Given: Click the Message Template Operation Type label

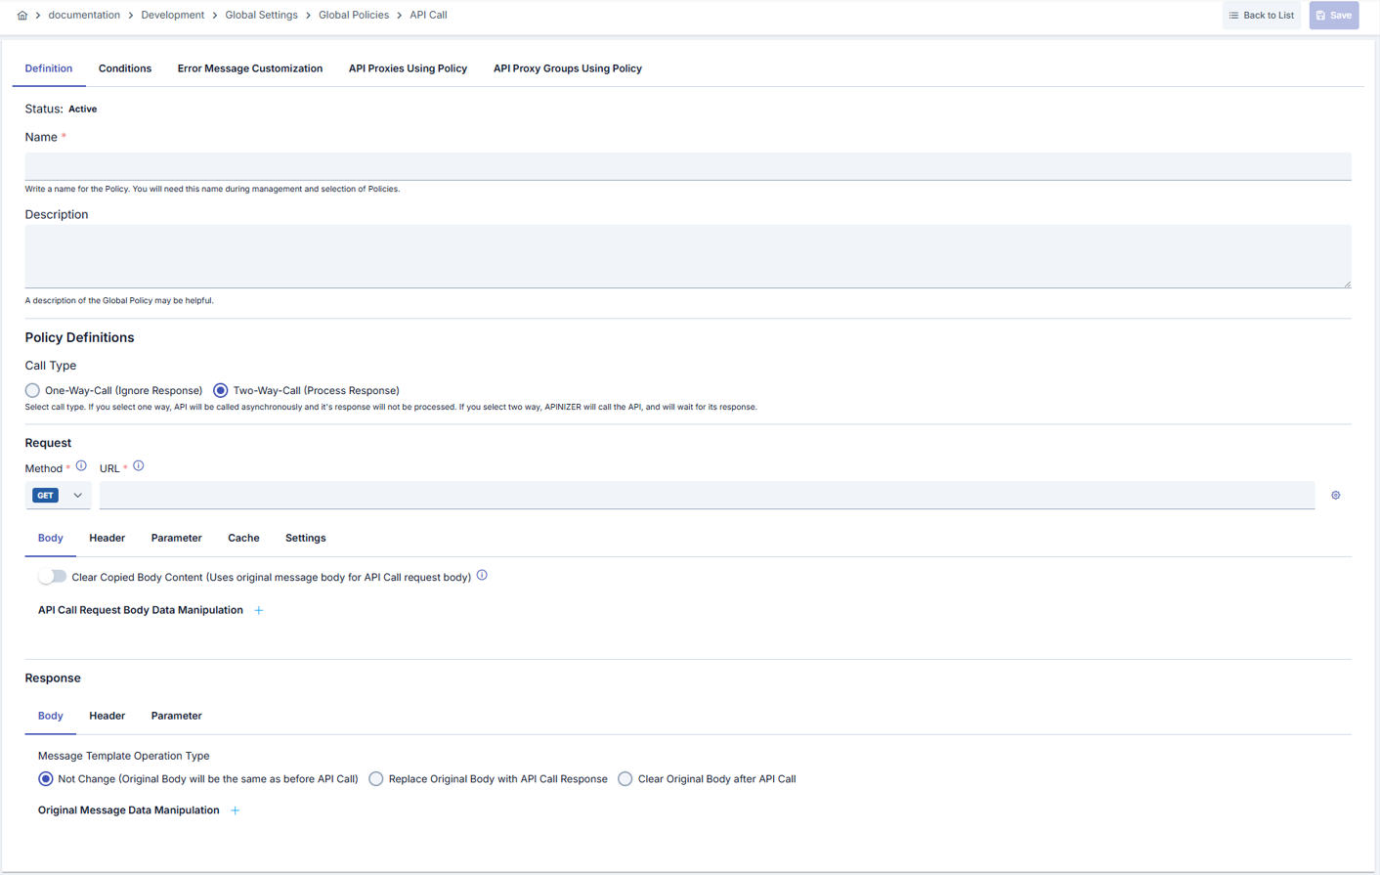Looking at the screenshot, I should (124, 756).
